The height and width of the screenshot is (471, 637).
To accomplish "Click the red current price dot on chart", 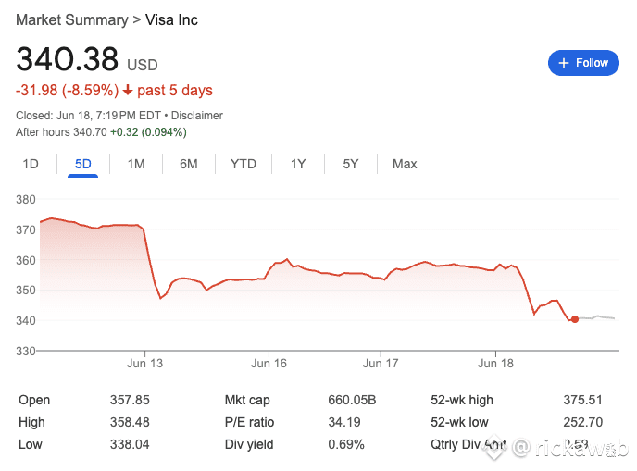I will pyautogui.click(x=575, y=319).
